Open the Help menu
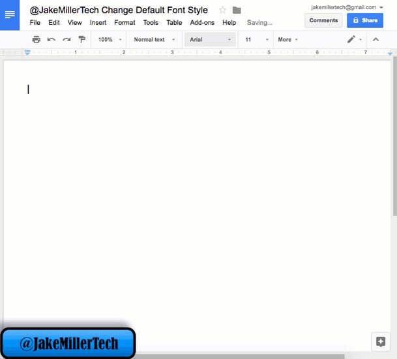397x359 pixels. click(x=229, y=23)
